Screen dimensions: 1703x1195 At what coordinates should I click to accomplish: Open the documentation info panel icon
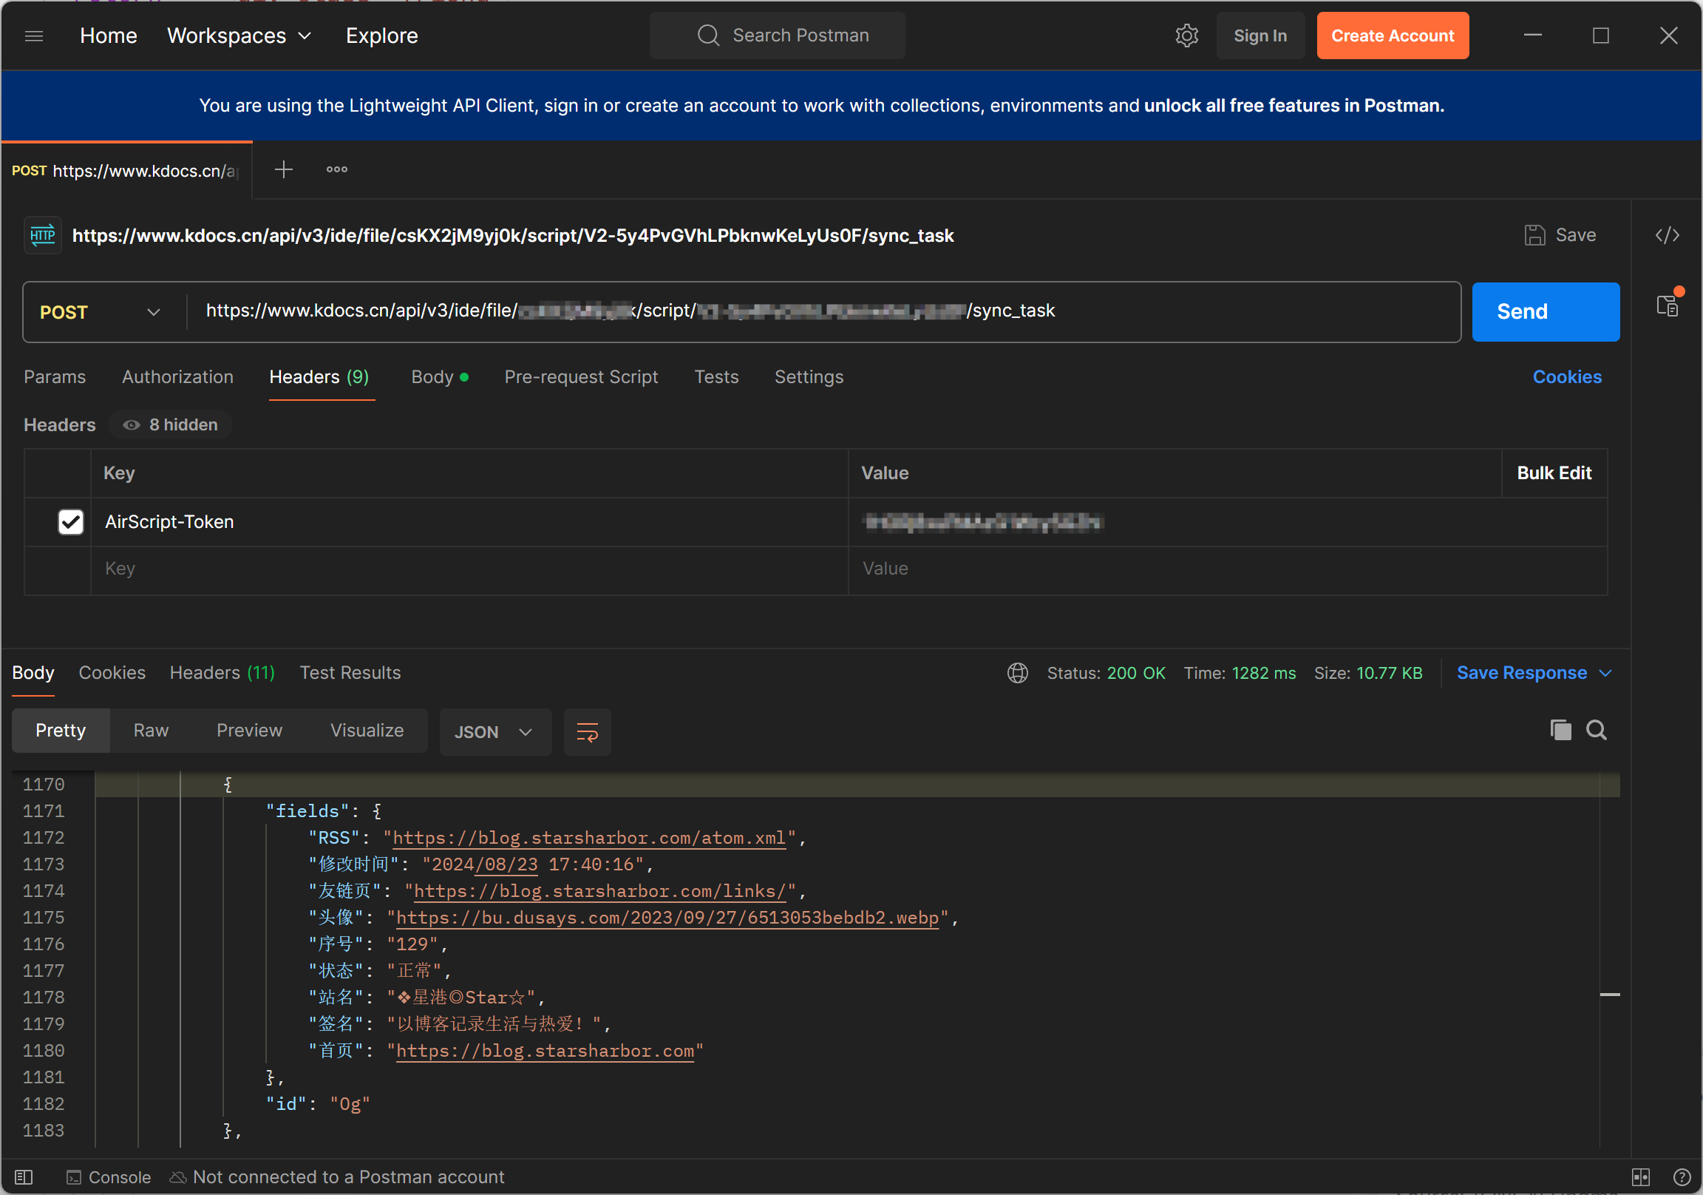click(1668, 305)
